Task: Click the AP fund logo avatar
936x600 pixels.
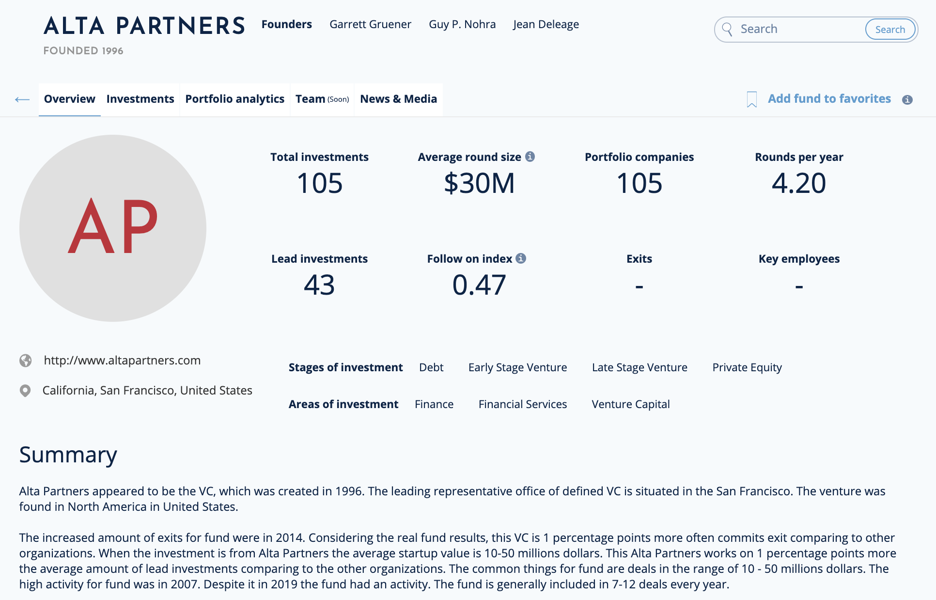Action: click(113, 228)
